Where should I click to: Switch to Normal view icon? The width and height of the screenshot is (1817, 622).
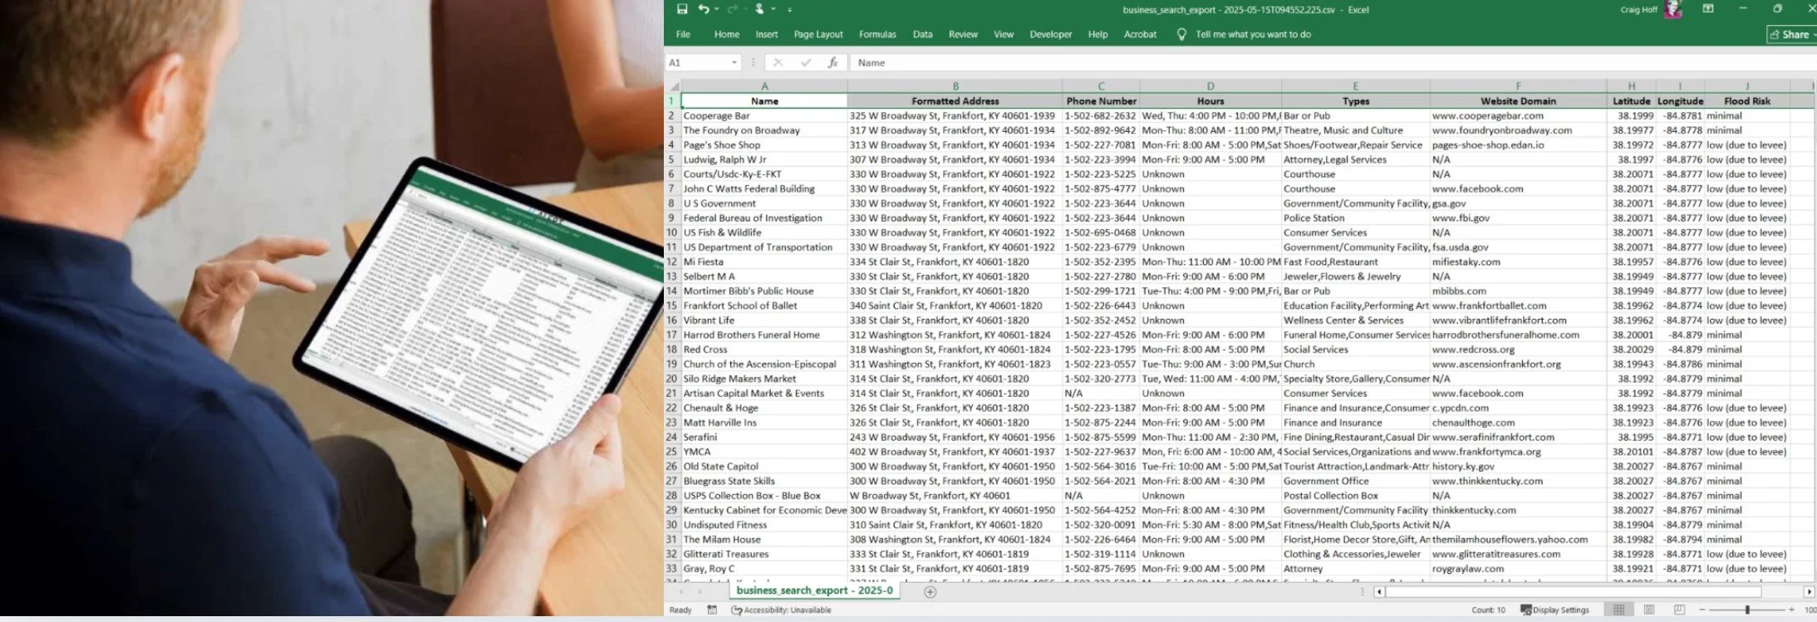click(1618, 610)
